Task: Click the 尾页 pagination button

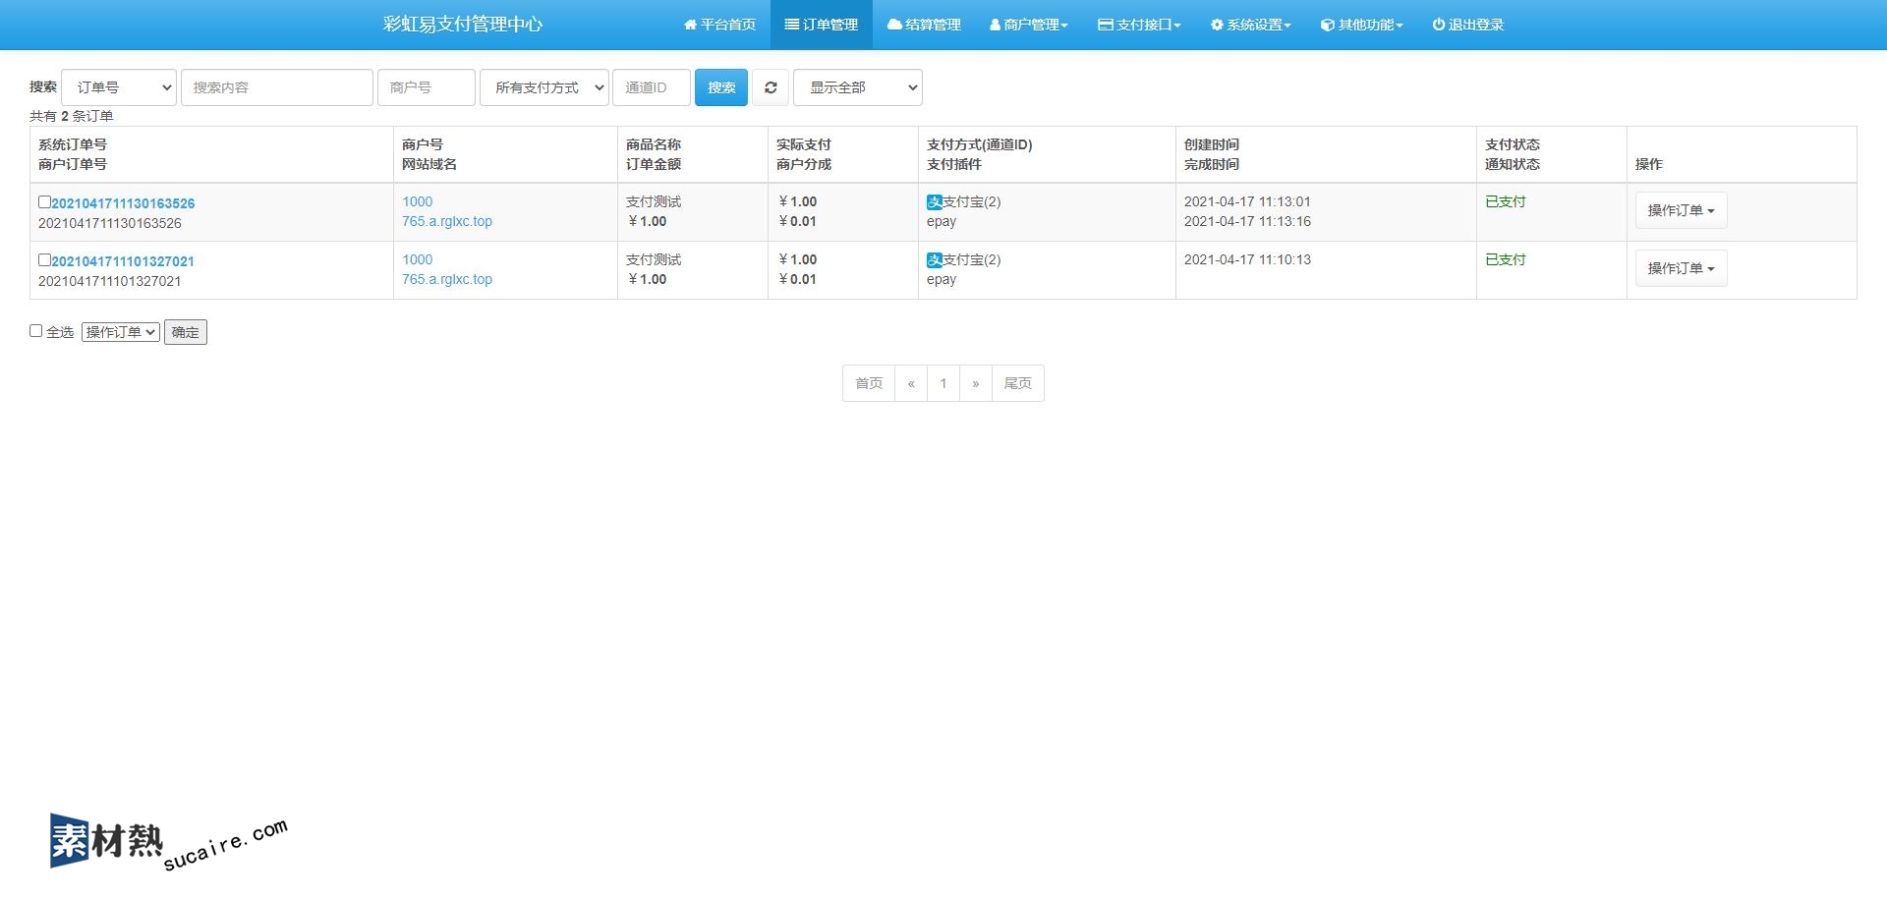Action: pos(1017,383)
